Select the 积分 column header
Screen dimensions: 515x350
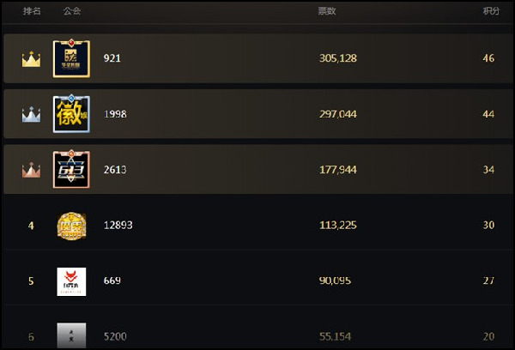491,11
